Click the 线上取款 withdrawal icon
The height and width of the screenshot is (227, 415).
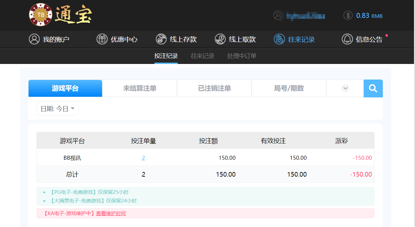pos(220,39)
